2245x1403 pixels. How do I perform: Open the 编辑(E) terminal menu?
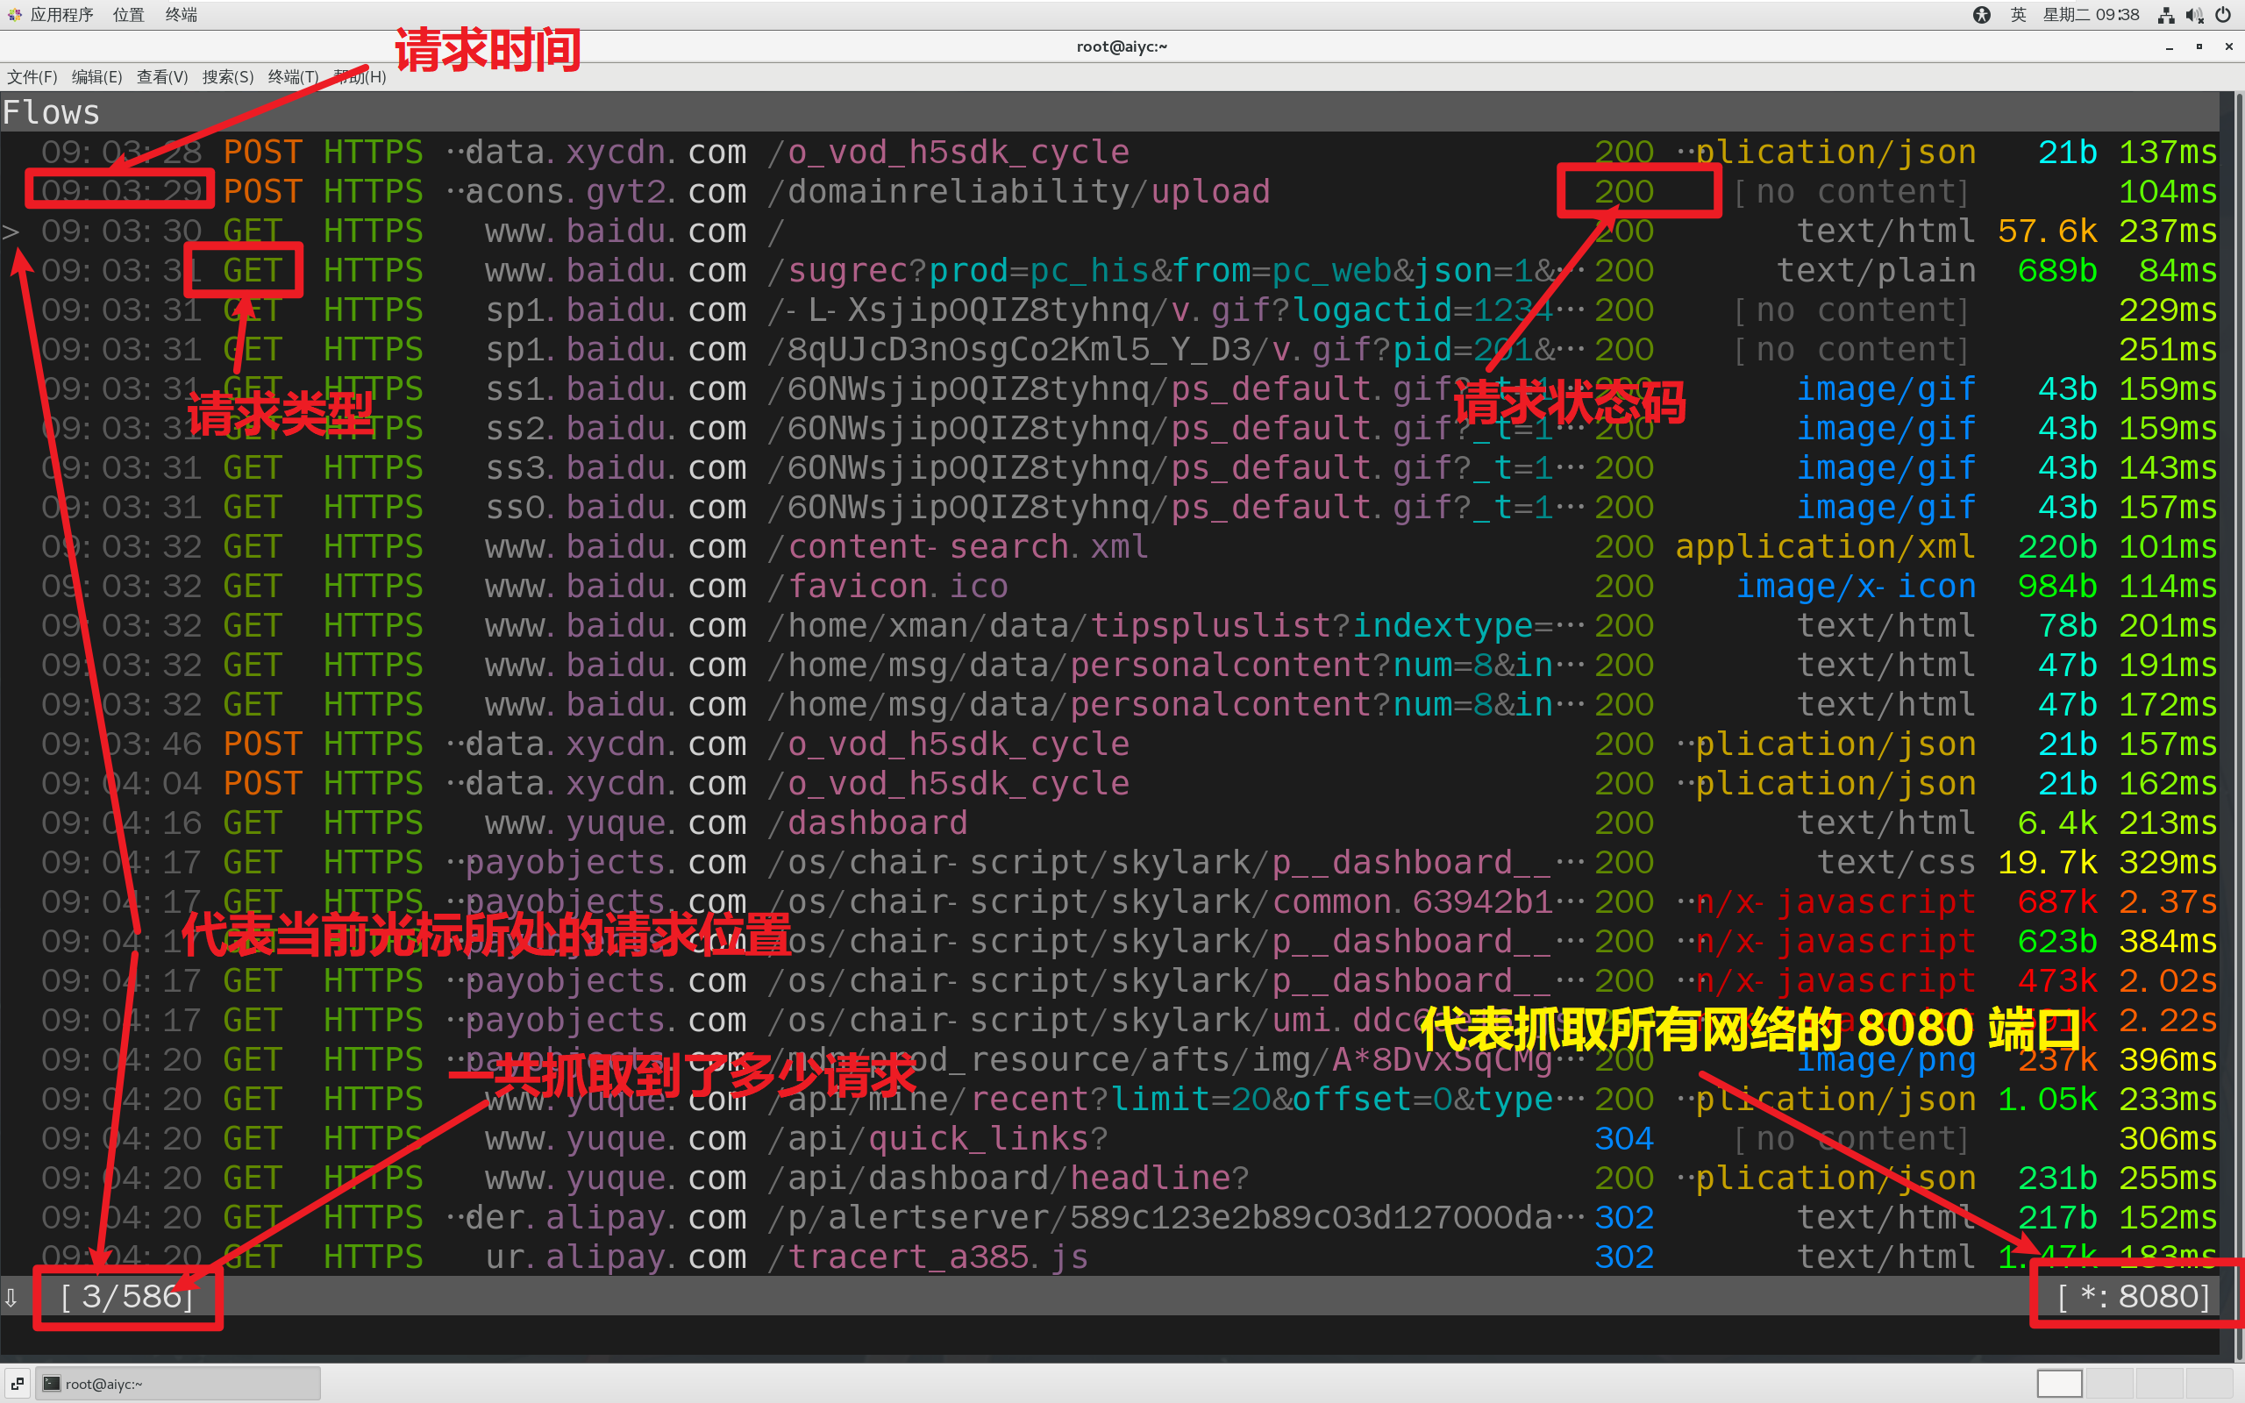[x=96, y=77]
